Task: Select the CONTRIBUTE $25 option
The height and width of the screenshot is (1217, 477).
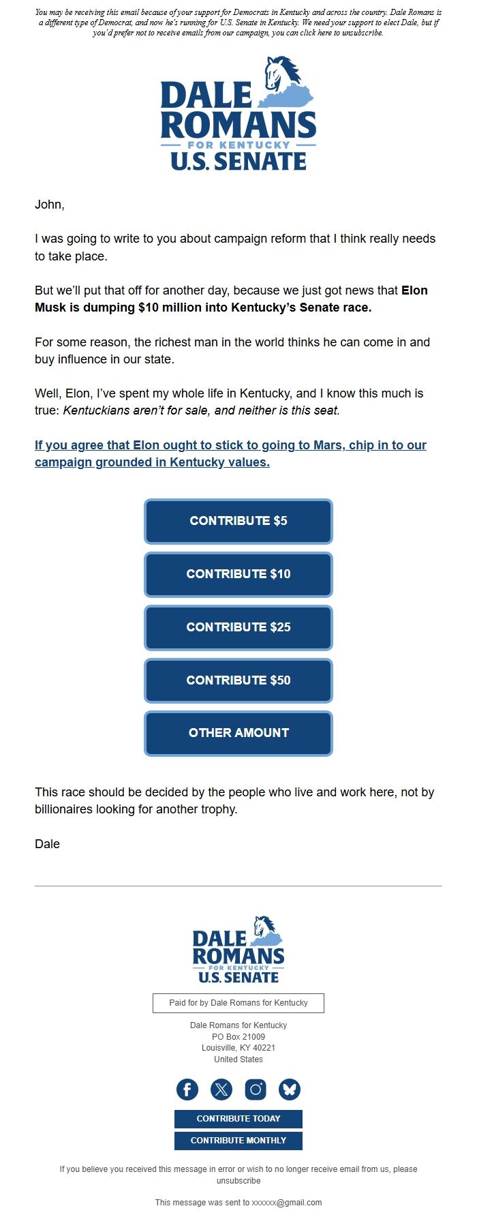Action: coord(238,627)
